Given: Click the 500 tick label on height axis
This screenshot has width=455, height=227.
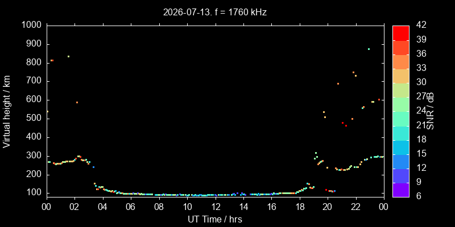Looking at the screenshot, I should [35, 119].
